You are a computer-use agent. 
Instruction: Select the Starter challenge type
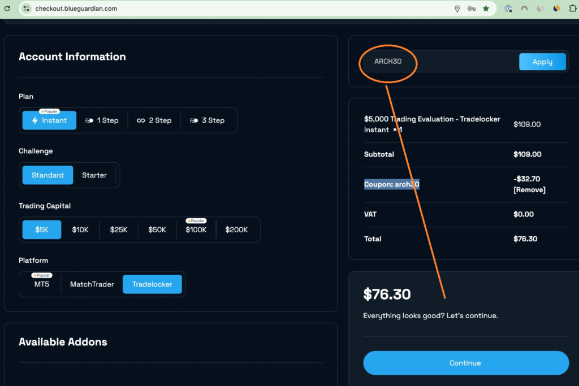94,175
